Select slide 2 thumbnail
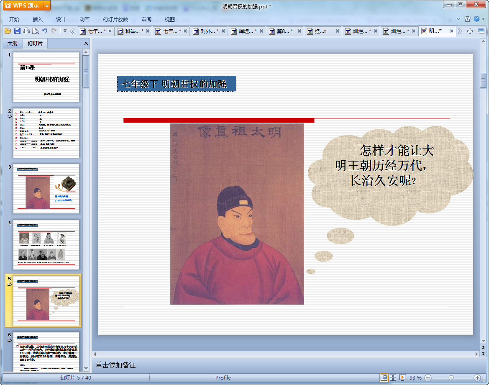This screenshot has height=385, width=489. point(46,133)
